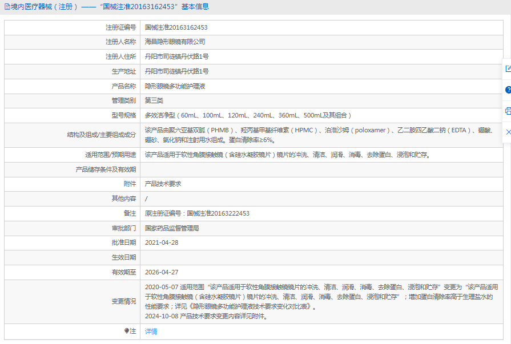
Task: Click the 附件 row label
Action: 130,184
